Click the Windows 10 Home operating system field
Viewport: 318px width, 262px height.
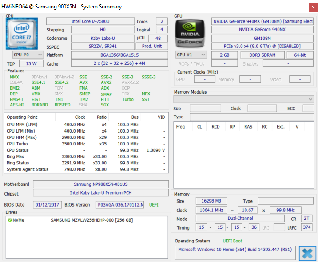pos(235,253)
